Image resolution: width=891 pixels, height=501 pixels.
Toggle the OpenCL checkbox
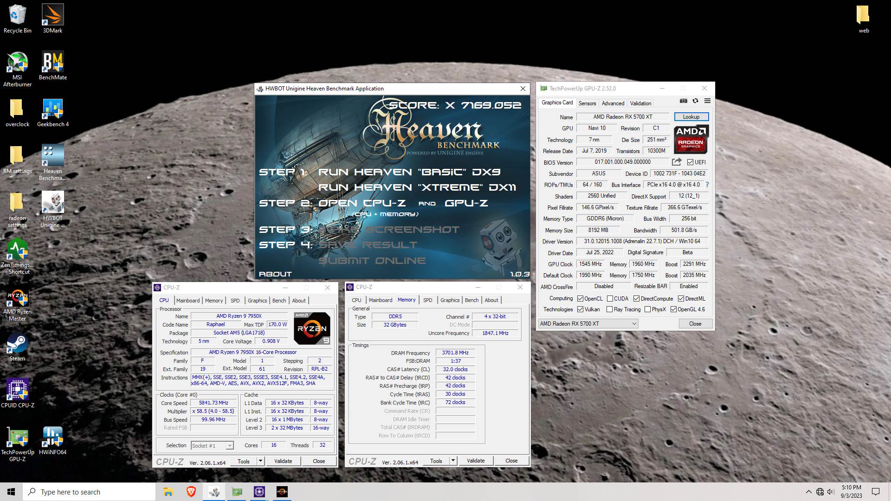(580, 299)
